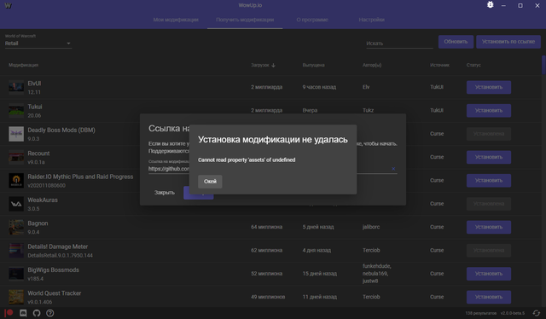Click the Обновить button

pyautogui.click(x=456, y=42)
